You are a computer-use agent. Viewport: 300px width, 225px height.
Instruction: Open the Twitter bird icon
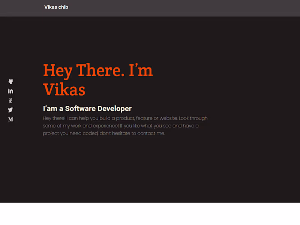[10, 109]
